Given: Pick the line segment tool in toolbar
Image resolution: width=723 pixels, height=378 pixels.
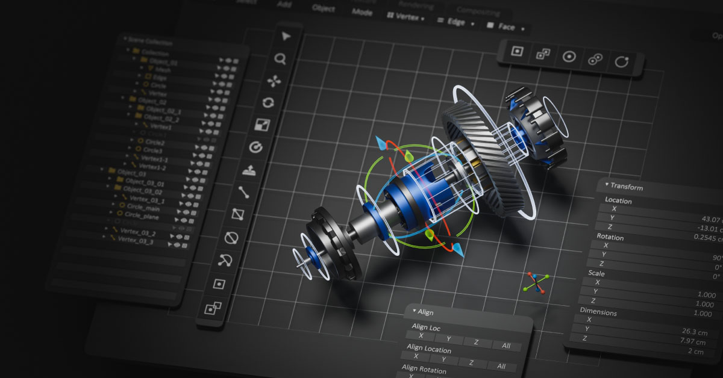Looking at the screenshot, I should point(244,193).
